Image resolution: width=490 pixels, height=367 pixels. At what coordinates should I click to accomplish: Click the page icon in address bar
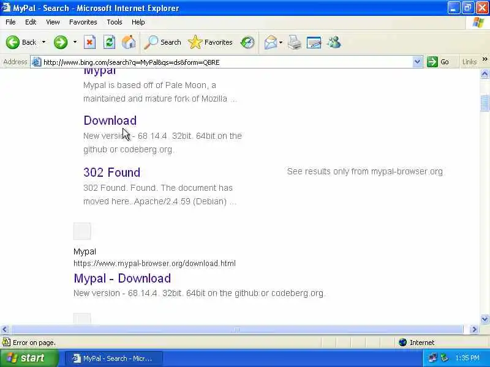tap(37, 62)
